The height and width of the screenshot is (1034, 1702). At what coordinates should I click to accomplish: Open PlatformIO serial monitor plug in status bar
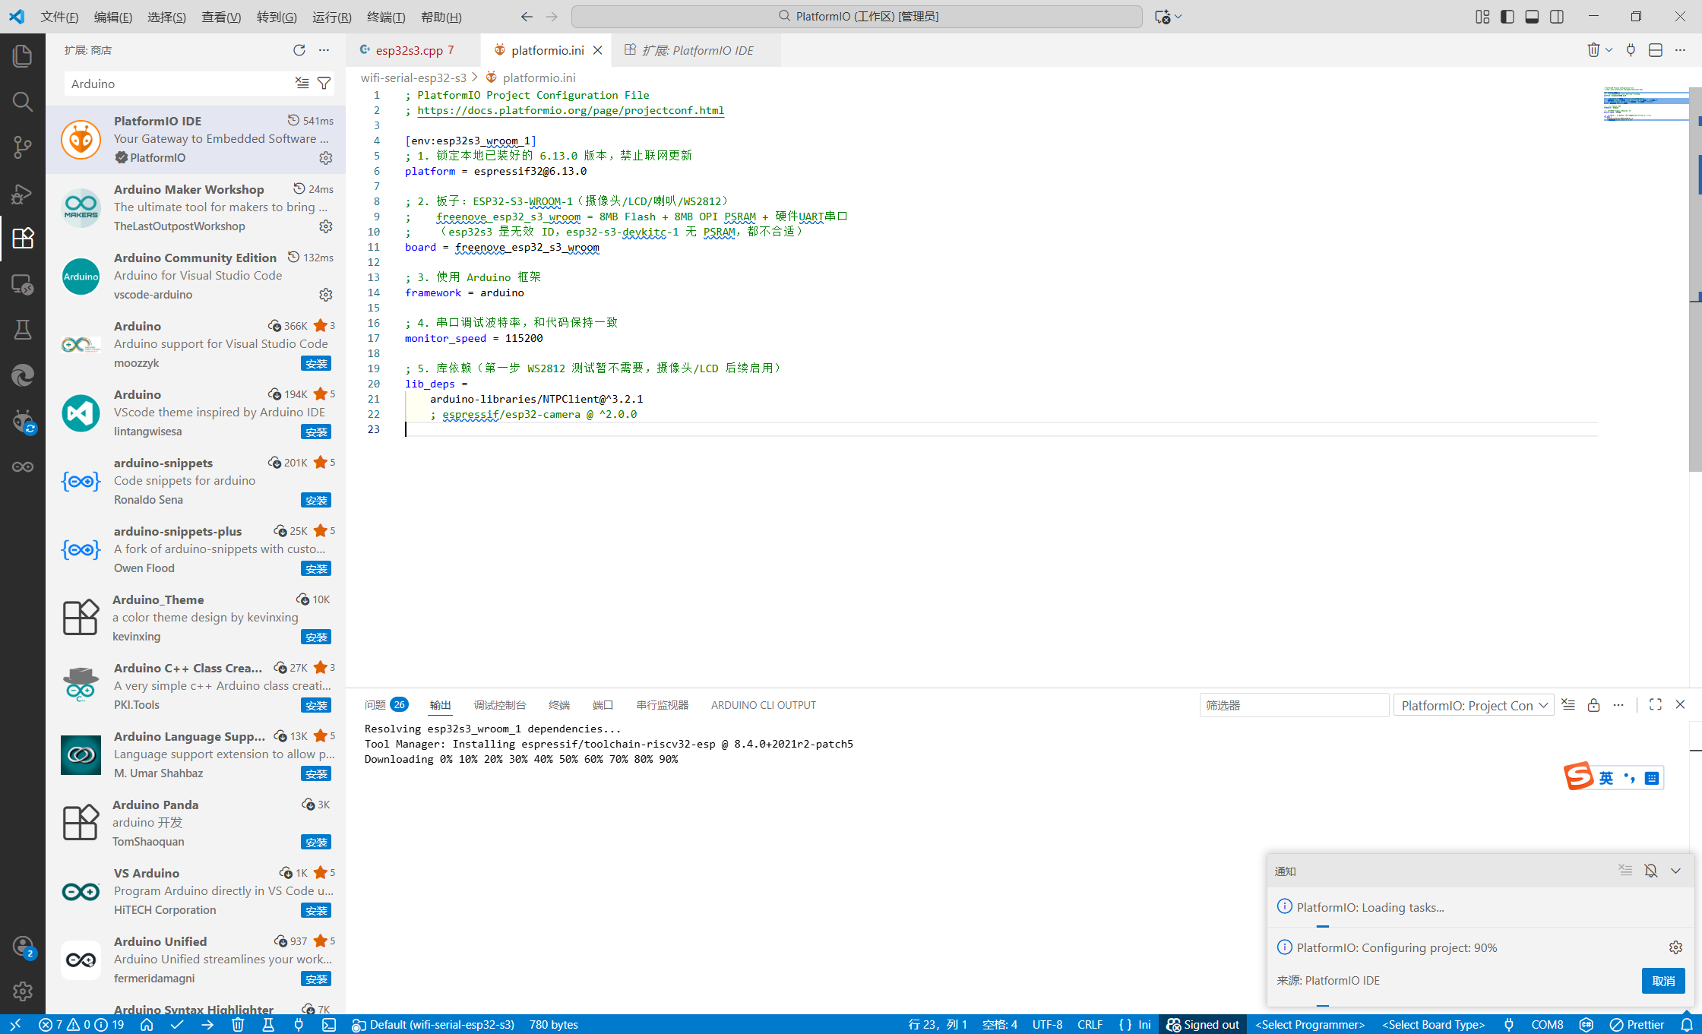[x=299, y=1025]
